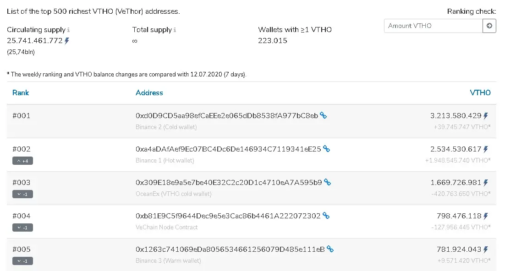Open address 0xd0D9CD5aa98efCaEEe2e065dDb8538fA977bC8eb
The image size is (505, 271).
coord(227,115)
